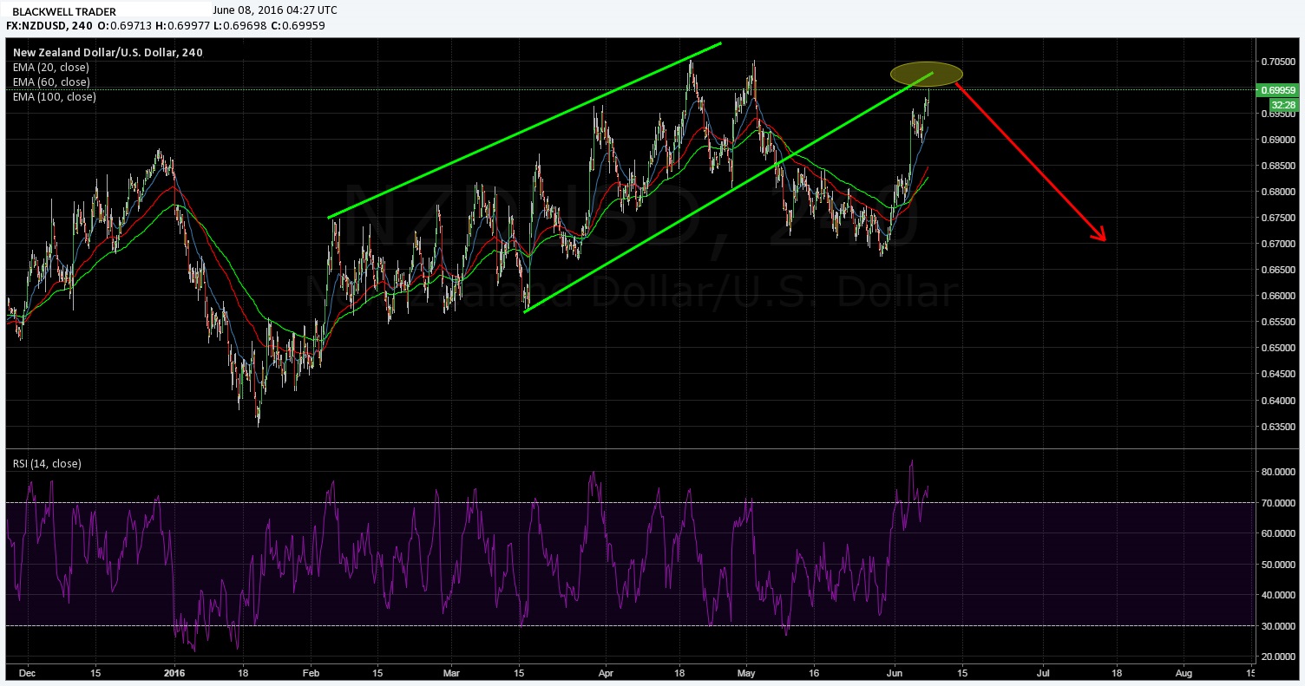Select the RSI (14, close) indicator label
The image size is (1305, 686).
47,464
